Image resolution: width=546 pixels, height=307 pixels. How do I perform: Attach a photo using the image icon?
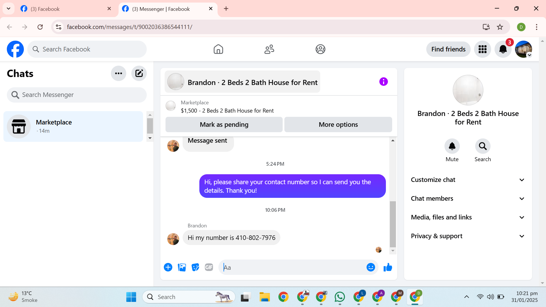pos(182,267)
